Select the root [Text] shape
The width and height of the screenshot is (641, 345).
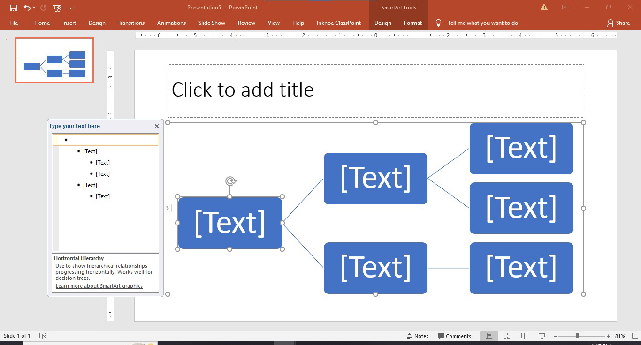click(x=230, y=223)
